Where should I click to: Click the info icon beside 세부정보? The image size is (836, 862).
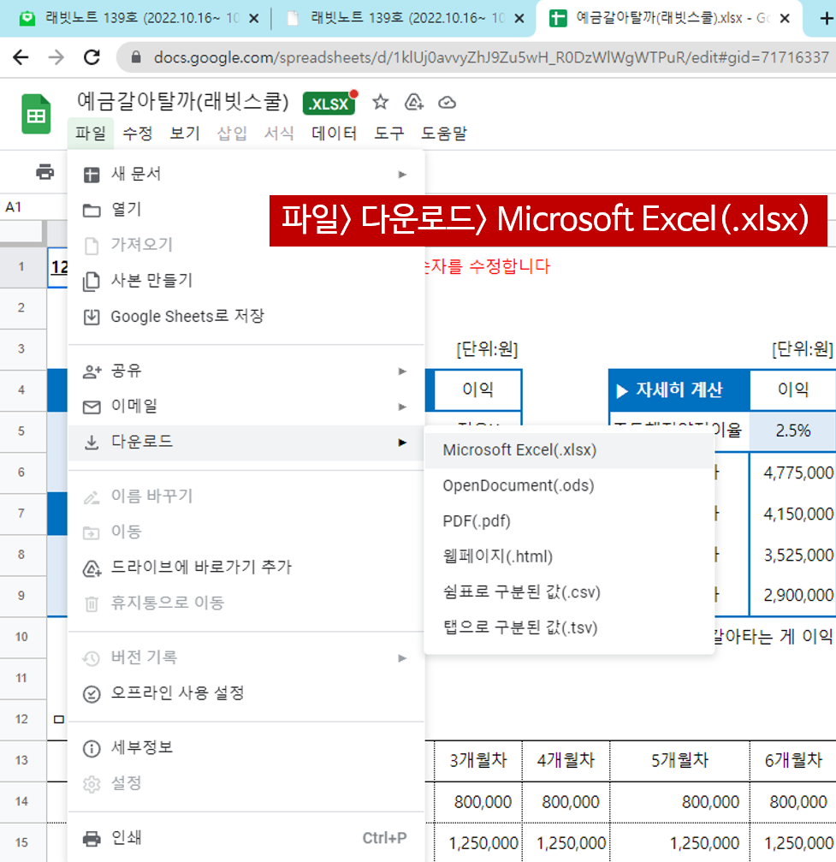point(92,748)
